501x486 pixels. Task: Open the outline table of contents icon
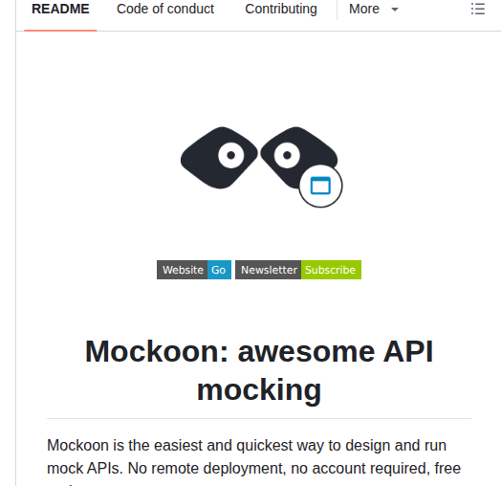tap(478, 9)
